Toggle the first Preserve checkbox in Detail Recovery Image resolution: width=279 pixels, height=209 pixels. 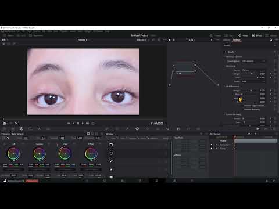click(x=242, y=106)
